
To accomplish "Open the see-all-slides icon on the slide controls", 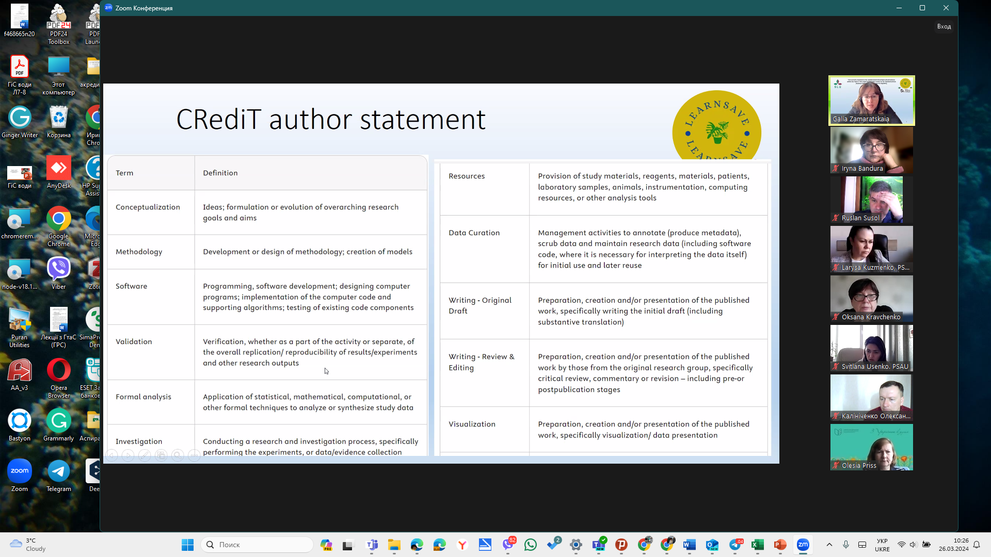I will click(161, 456).
